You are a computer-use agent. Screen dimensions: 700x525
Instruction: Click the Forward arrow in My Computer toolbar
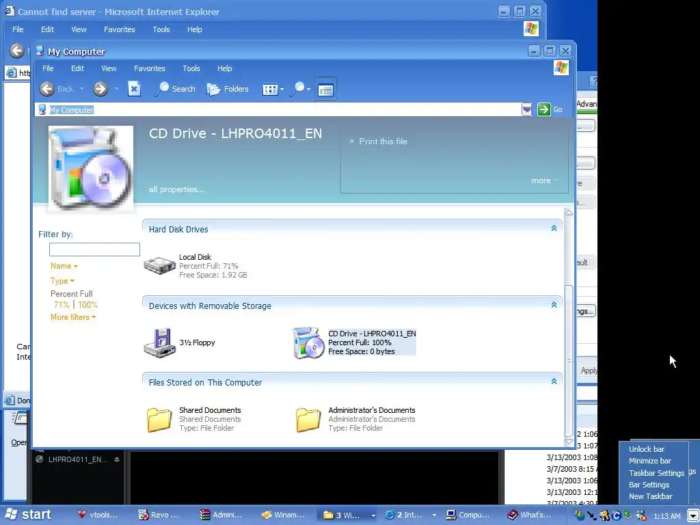coord(100,89)
